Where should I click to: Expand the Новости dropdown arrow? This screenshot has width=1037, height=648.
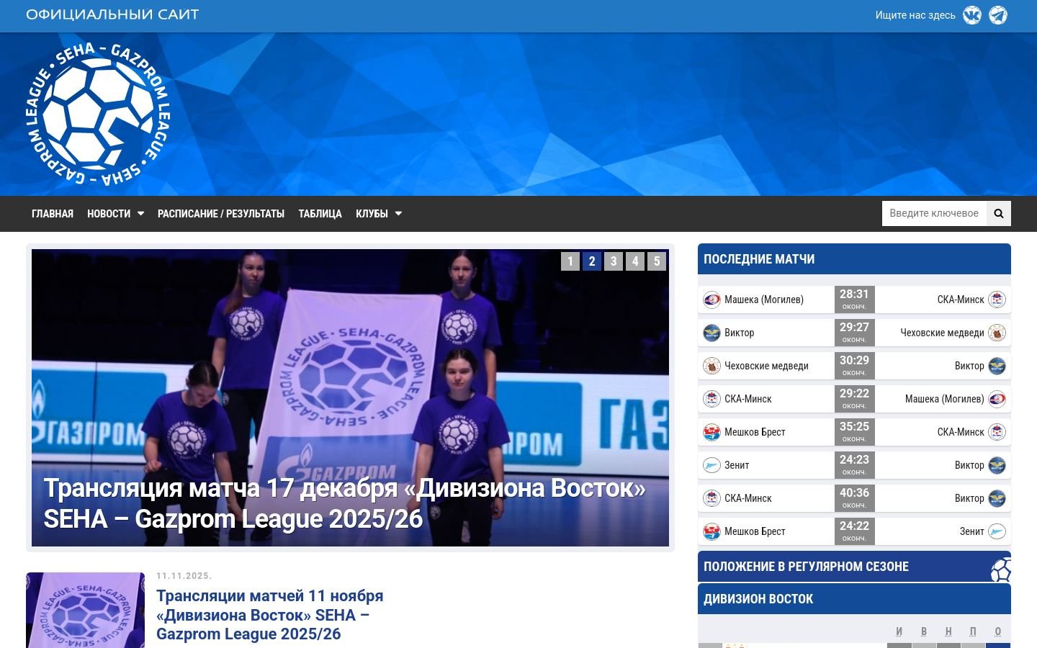click(x=140, y=214)
